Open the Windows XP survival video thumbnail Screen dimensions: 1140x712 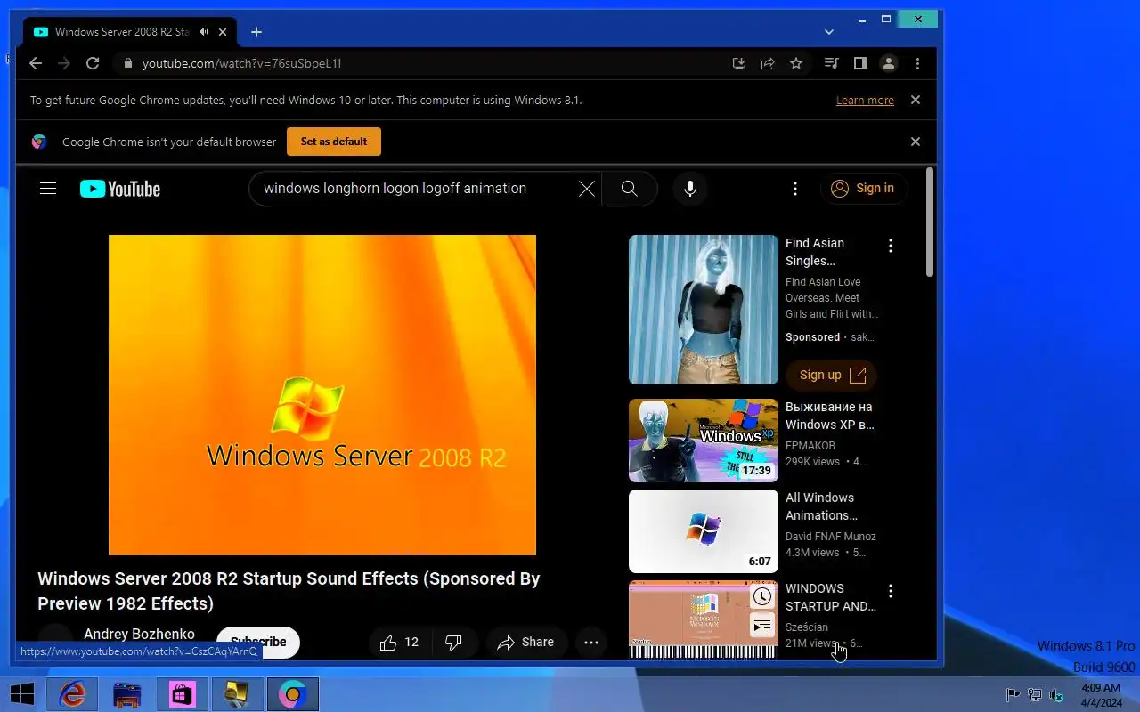pos(704,441)
